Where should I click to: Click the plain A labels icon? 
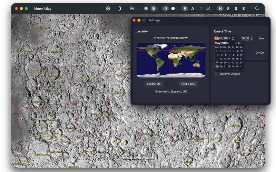pos(193,8)
